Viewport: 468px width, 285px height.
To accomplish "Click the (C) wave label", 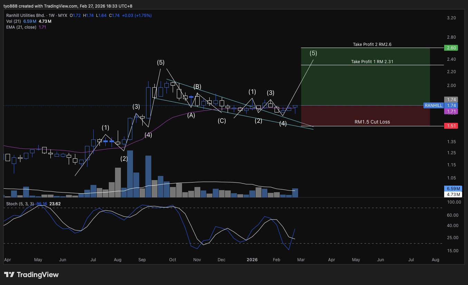I will pos(222,121).
